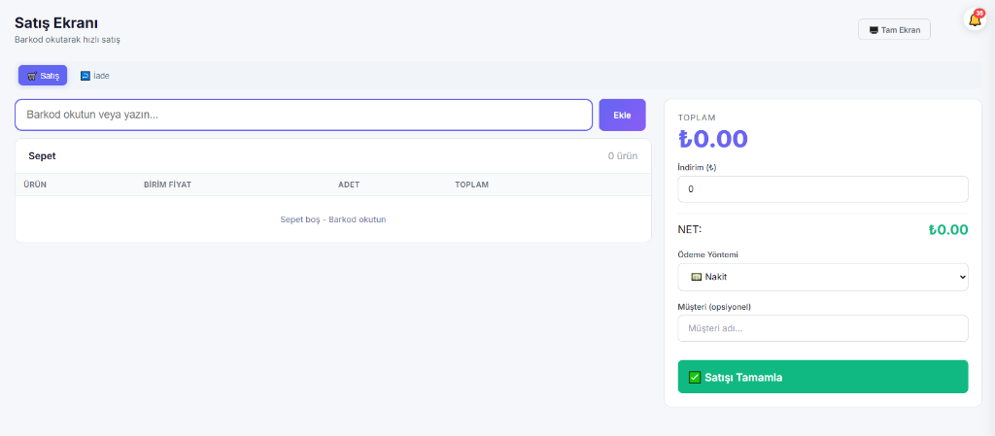Complete sale with Satışı Tamamla button
995x436 pixels.
click(822, 377)
